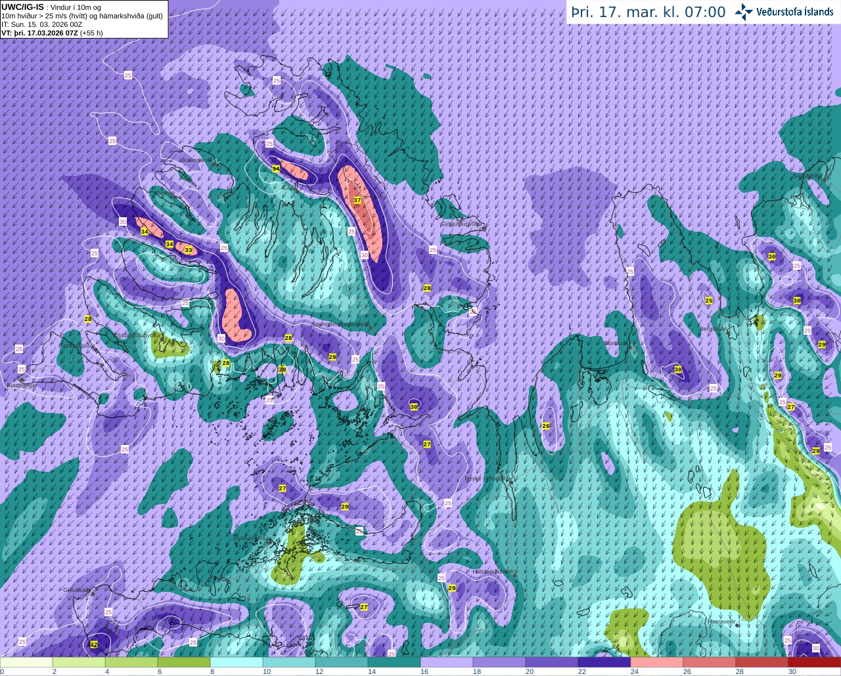Click the Reykir í Hrútafirði station label
The width and height of the screenshot is (841, 676).
(488, 478)
